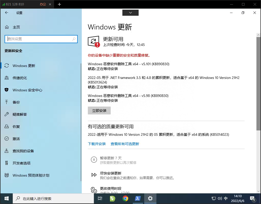Viewport: 261px width, 204px height.
Task: Click the red missing security fixes warning
Action: 119,55
